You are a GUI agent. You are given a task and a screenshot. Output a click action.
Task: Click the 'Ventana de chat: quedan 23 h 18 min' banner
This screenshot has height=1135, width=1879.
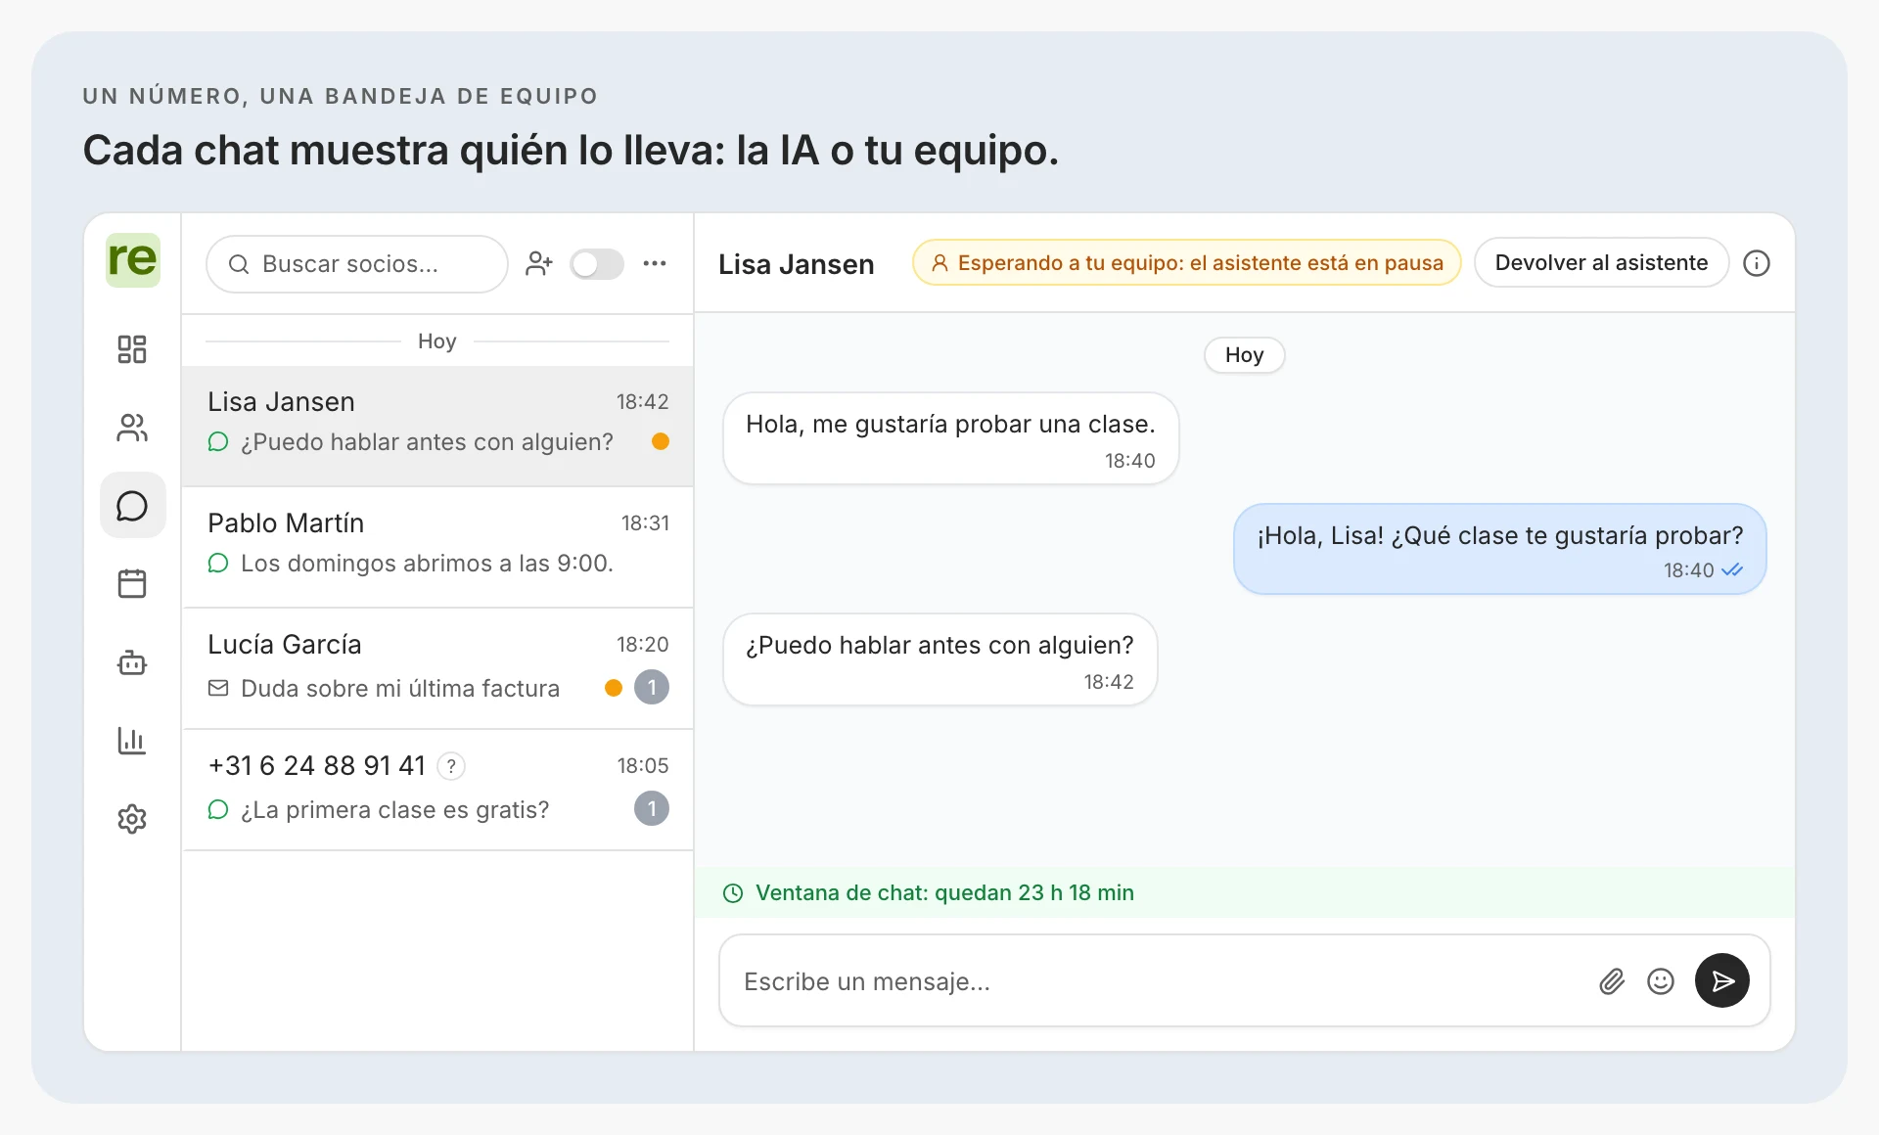1245,892
